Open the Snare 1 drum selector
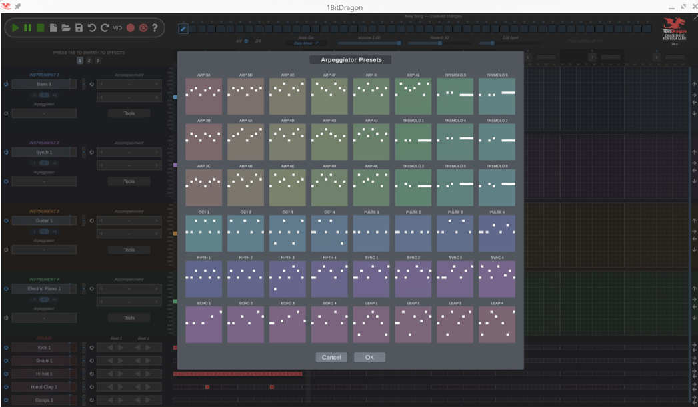698x407 pixels. coord(44,361)
